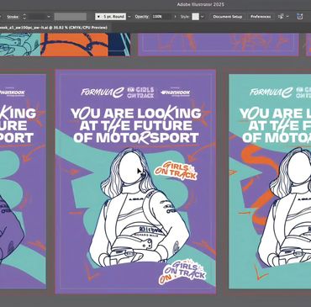Select the center purple poster artboard

(135, 182)
